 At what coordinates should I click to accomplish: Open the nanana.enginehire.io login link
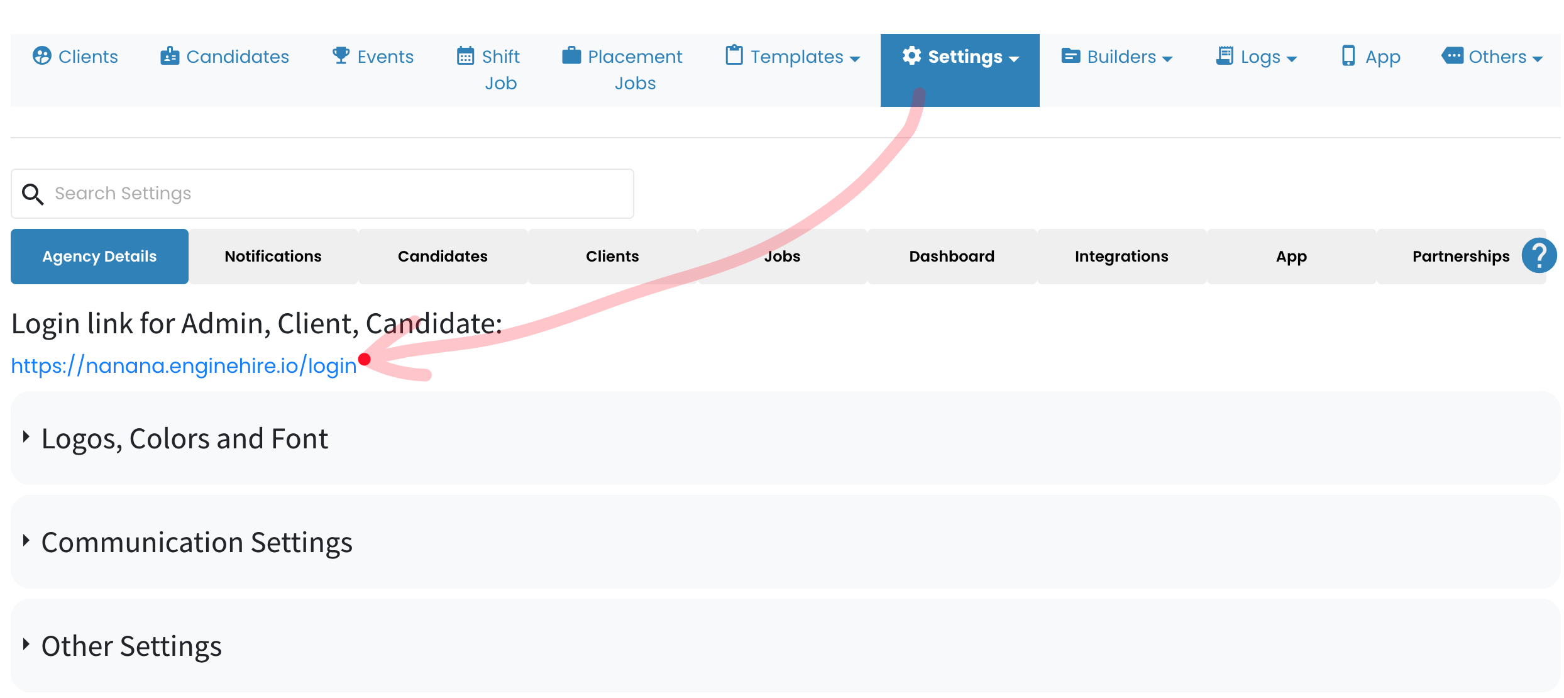coord(184,365)
